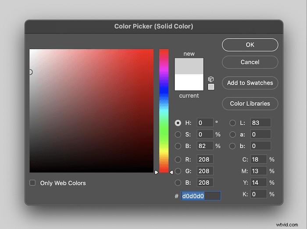Click Add to Swatches
The image size is (307, 229).
[250, 83]
